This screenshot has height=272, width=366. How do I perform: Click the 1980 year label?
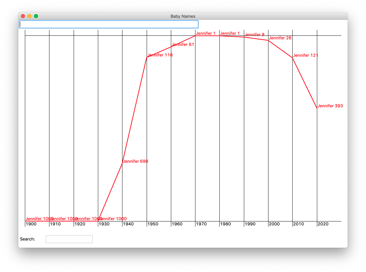[226, 224]
